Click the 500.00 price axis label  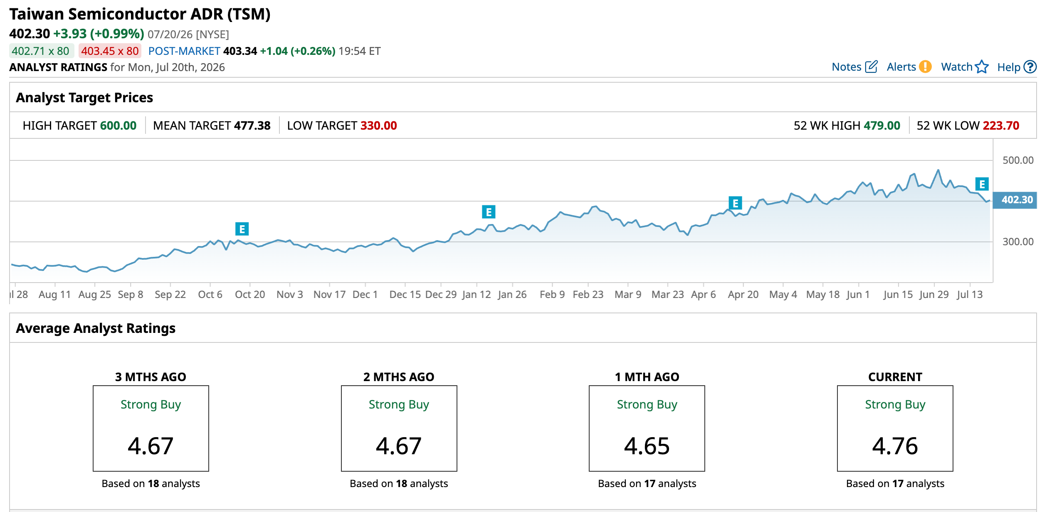point(1017,160)
